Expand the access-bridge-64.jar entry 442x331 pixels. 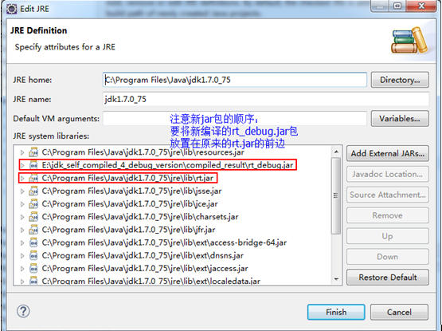[x=22, y=242]
